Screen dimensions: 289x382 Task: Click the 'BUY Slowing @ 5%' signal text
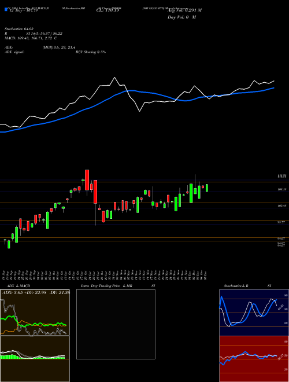(91, 52)
